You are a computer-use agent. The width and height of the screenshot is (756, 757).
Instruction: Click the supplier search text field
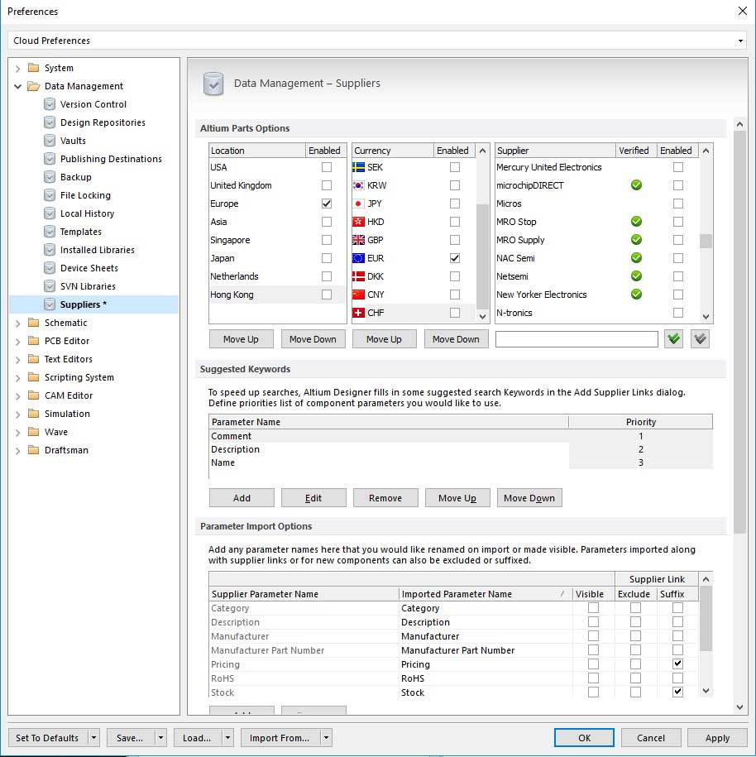pyautogui.click(x=577, y=339)
